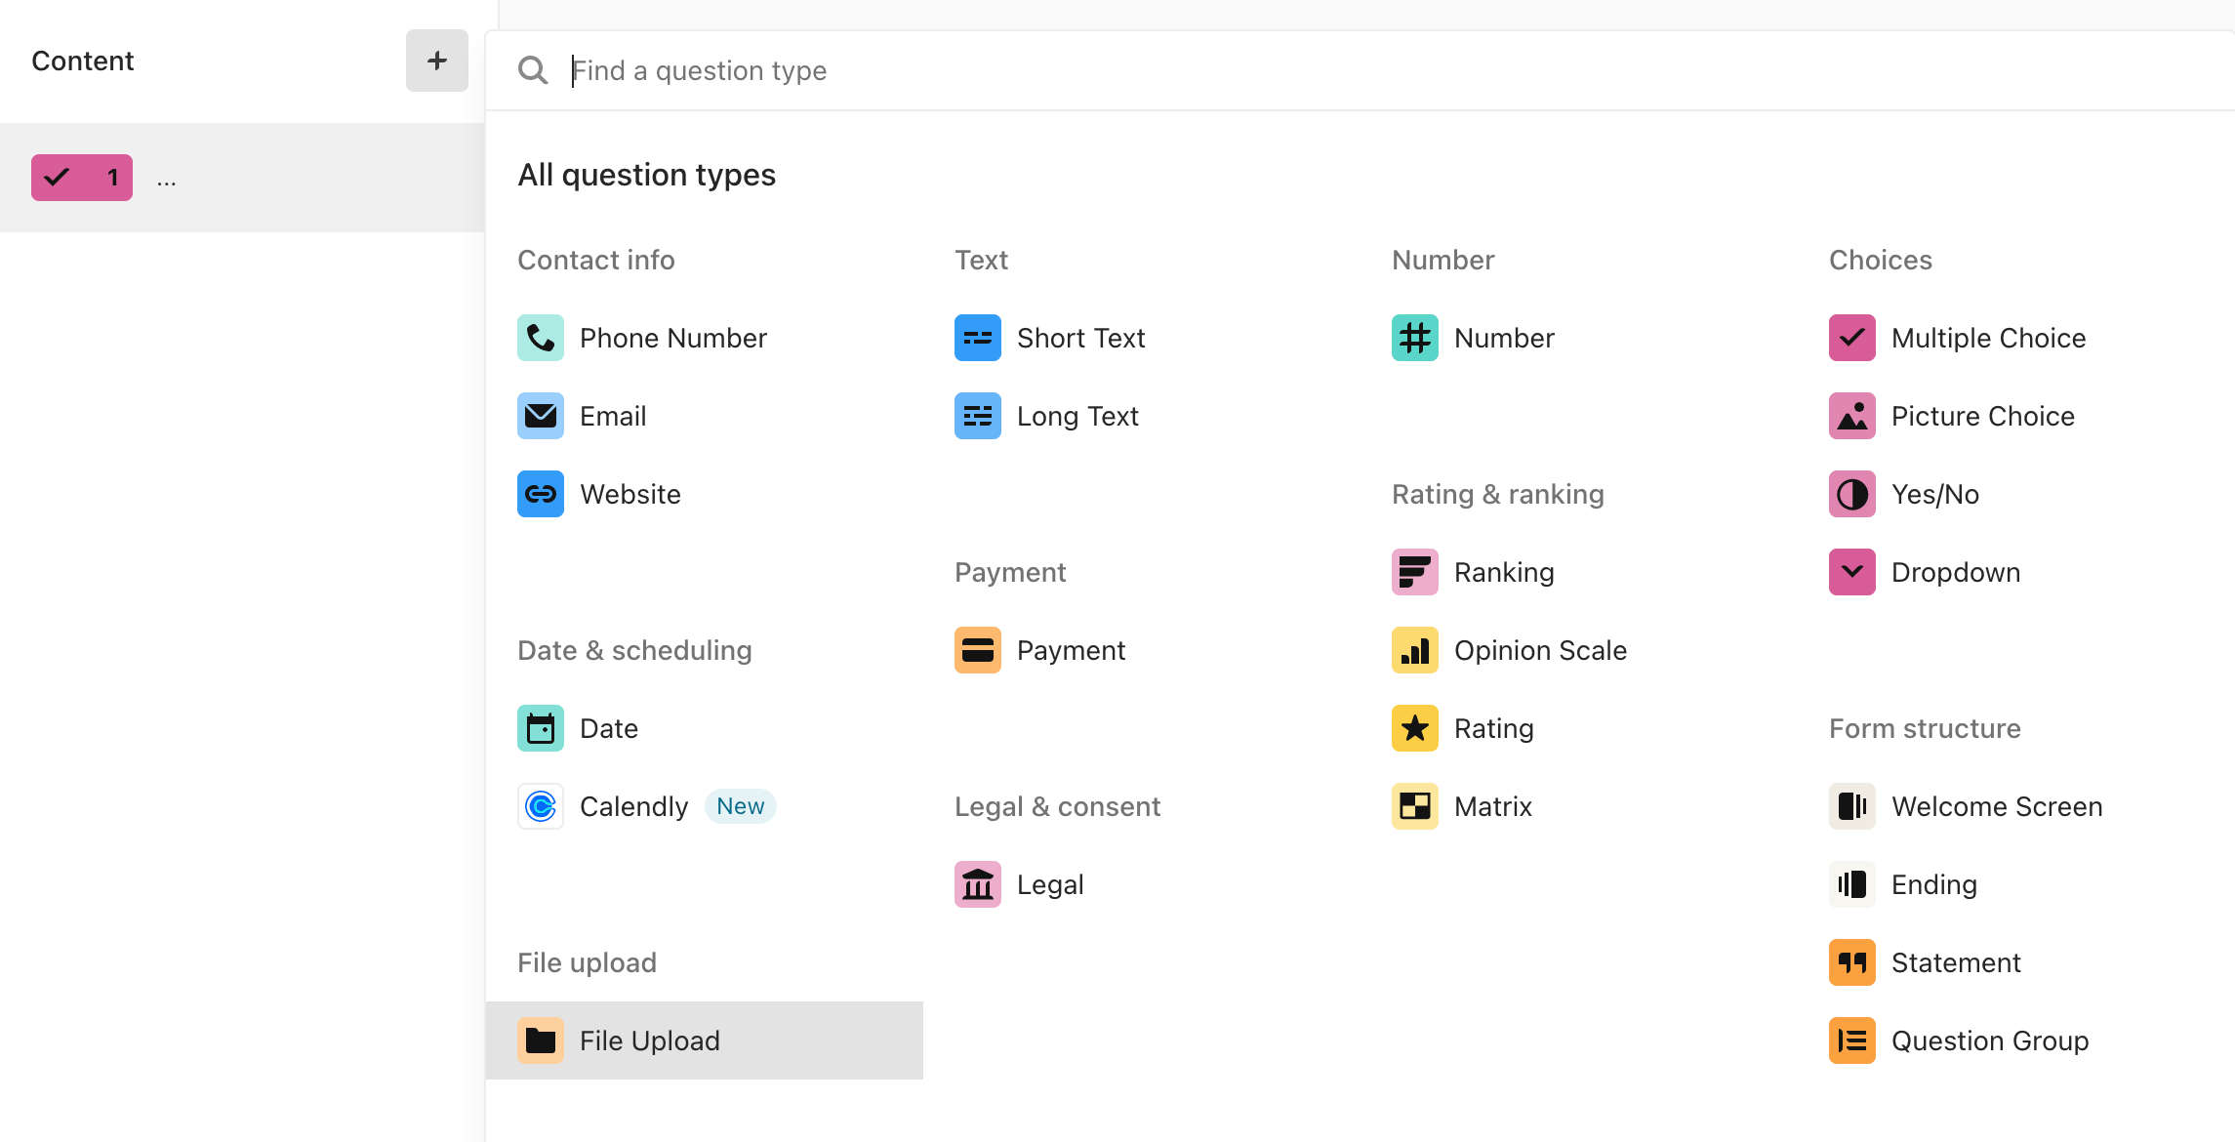This screenshot has height=1142, width=2235.
Task: Click the Yes/No label
Action: click(1935, 494)
